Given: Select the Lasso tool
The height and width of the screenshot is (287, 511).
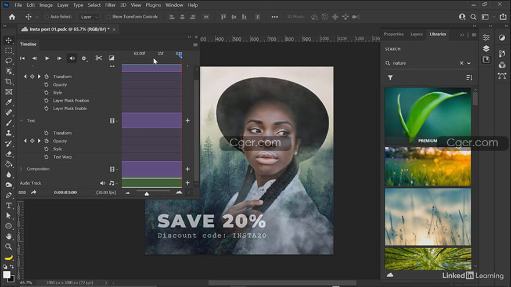Looking at the screenshot, I should (x=9, y=60).
